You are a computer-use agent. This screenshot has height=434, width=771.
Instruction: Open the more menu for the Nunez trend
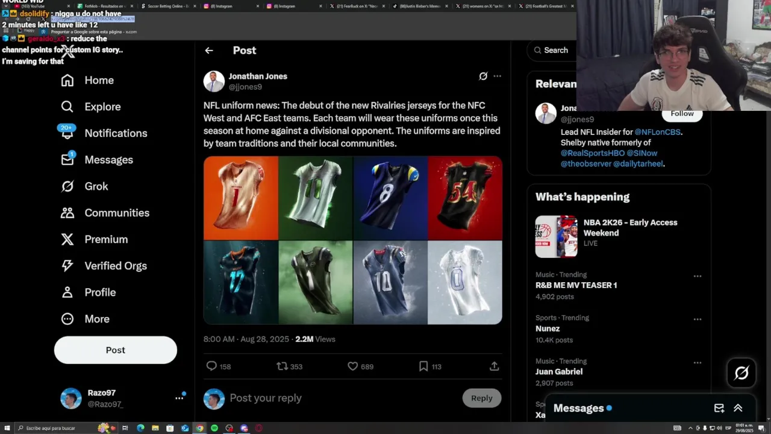[x=698, y=319]
